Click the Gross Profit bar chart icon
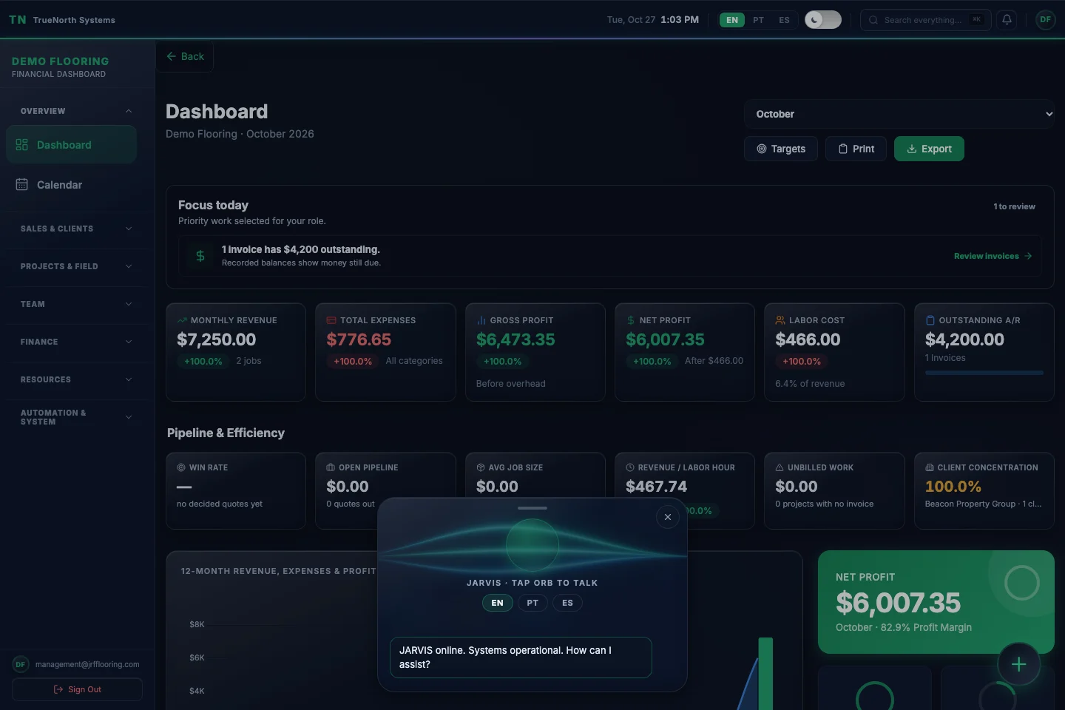 point(481,320)
